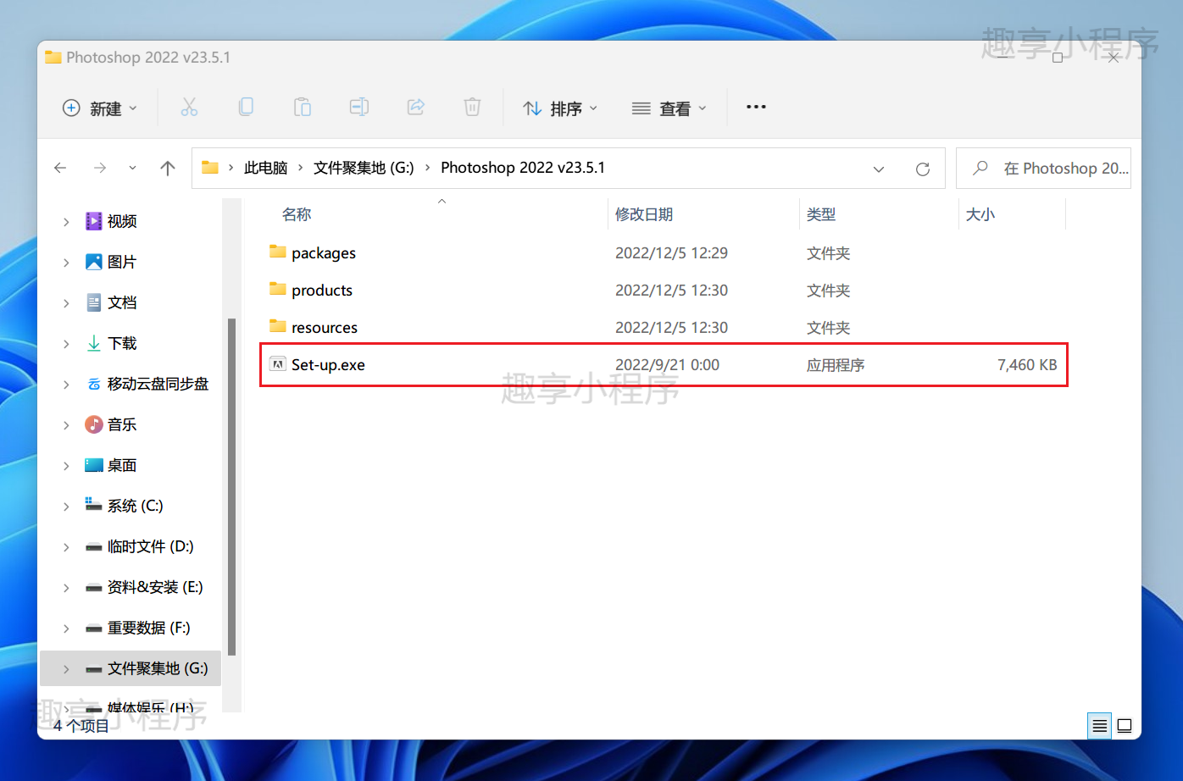
Task: Select the products folder name
Action: (322, 291)
